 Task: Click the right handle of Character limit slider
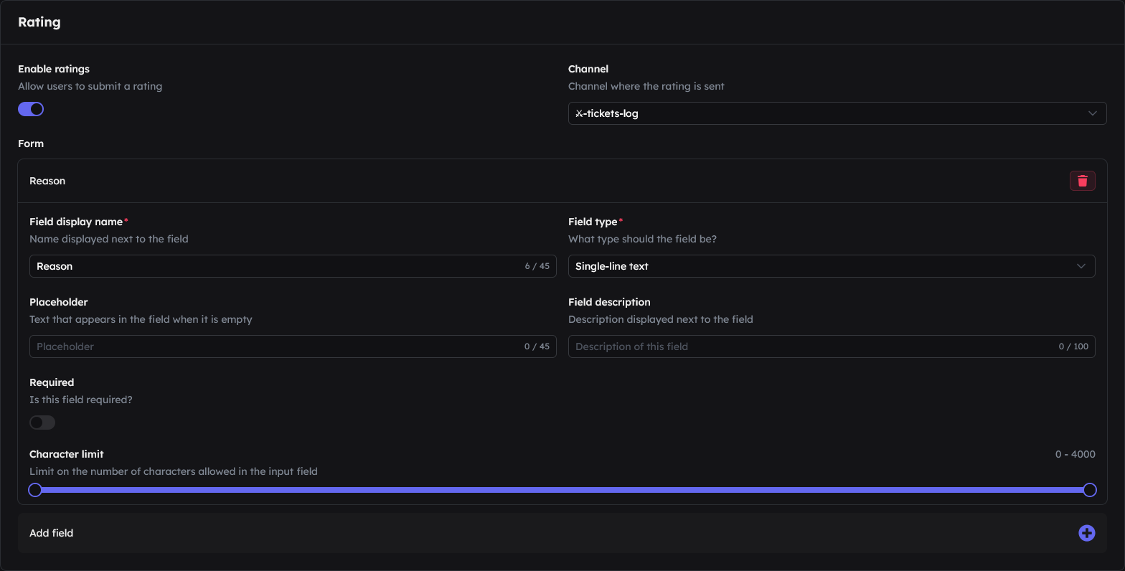pyautogui.click(x=1089, y=490)
